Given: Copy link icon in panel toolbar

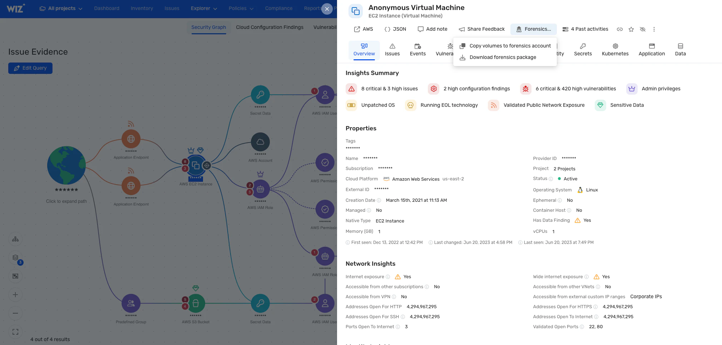Looking at the screenshot, I should pyautogui.click(x=620, y=29).
